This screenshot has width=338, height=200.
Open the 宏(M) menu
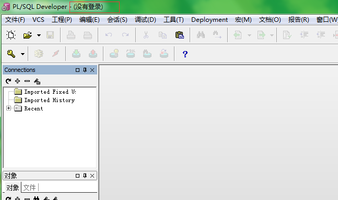243,20
